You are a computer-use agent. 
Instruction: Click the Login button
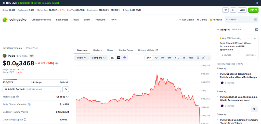(242, 10)
